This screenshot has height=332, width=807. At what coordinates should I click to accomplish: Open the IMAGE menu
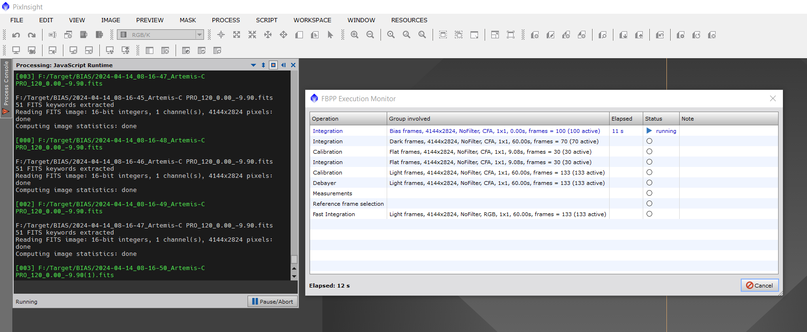click(111, 20)
